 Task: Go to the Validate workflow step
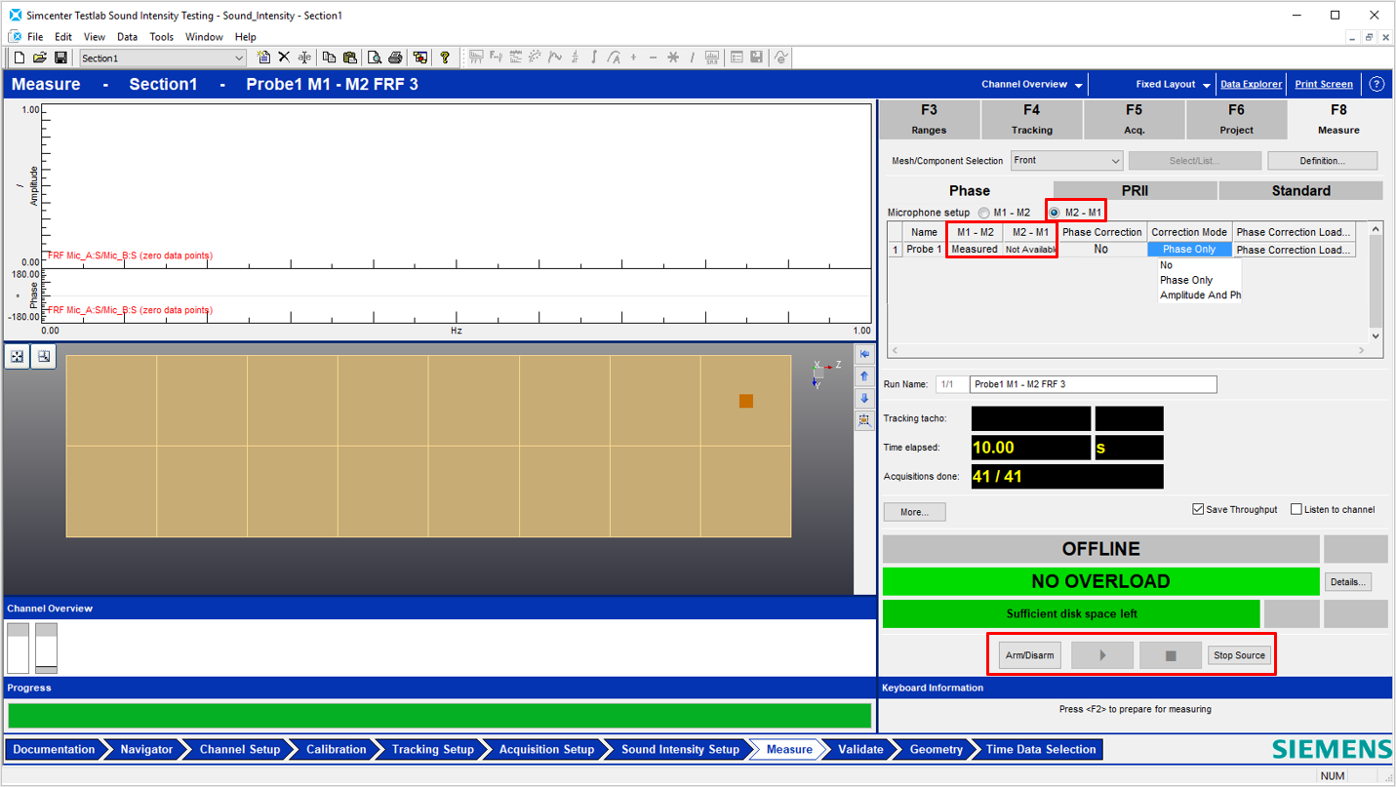coord(860,749)
